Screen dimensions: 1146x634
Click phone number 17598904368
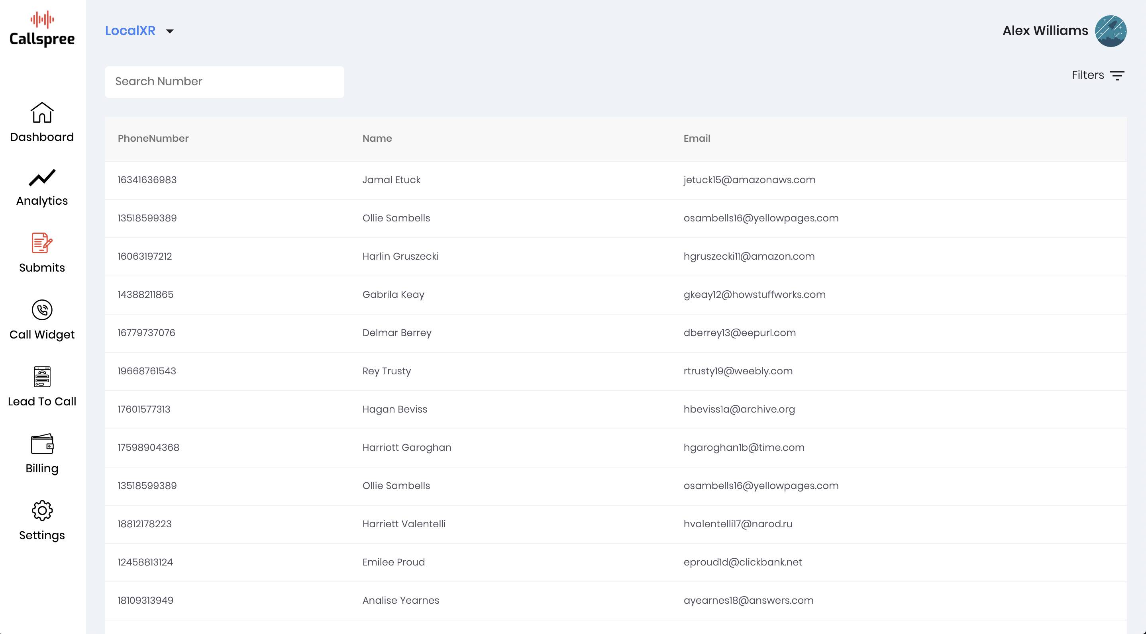click(x=148, y=447)
